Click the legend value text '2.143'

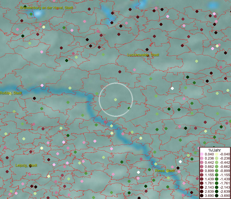coord(209,187)
